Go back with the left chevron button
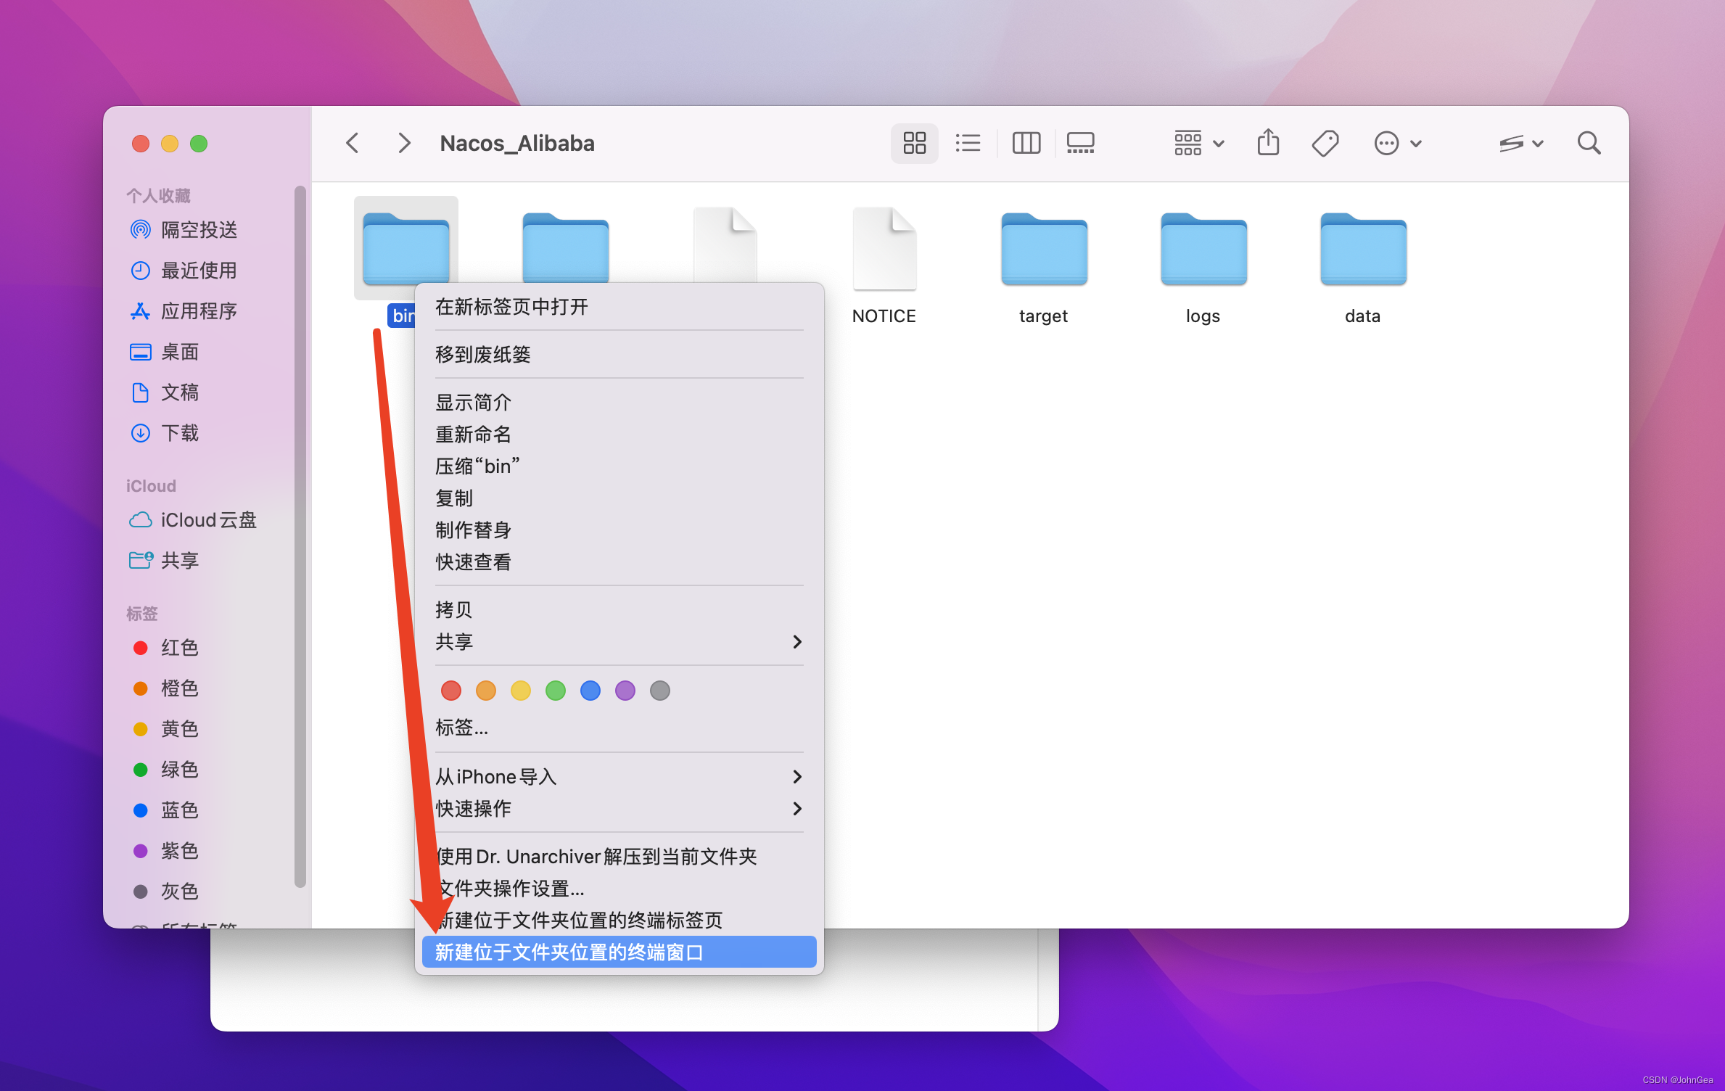1725x1091 pixels. click(353, 143)
